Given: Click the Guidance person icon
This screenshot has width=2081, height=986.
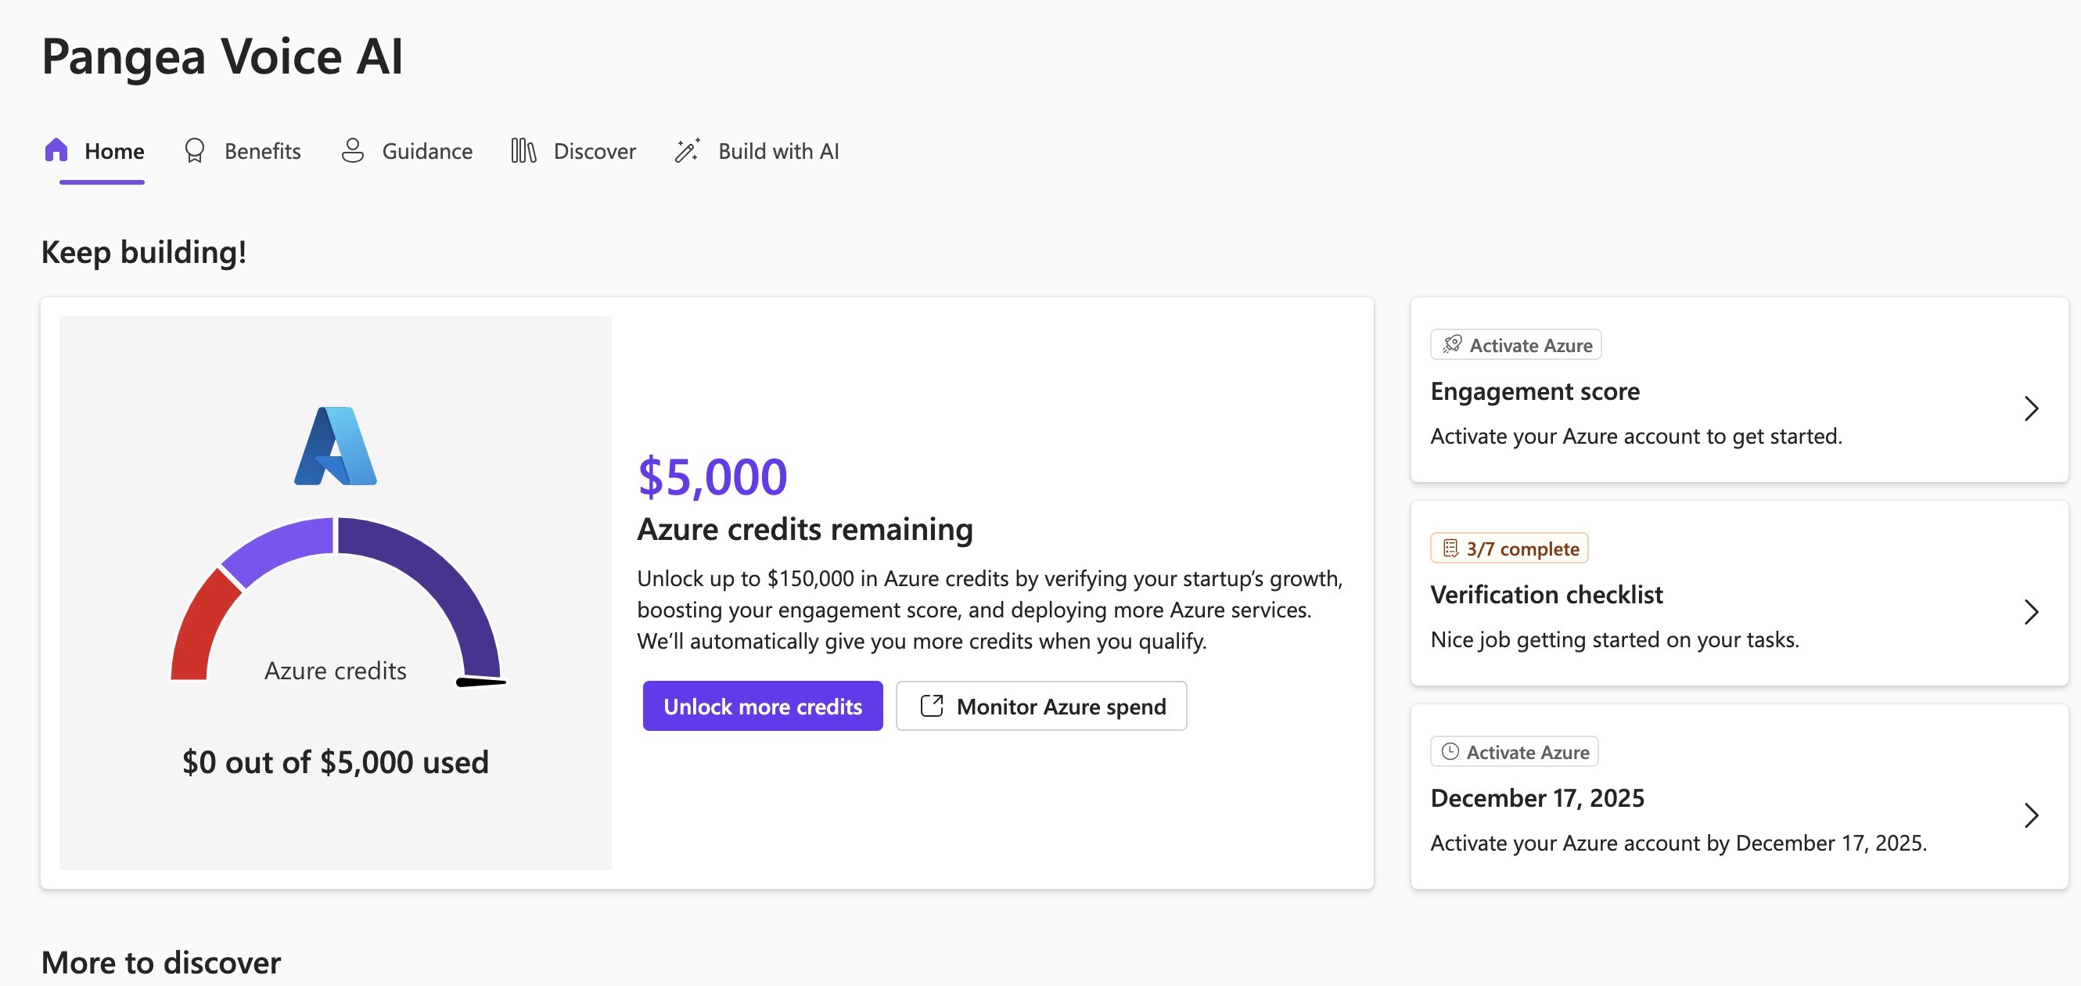Looking at the screenshot, I should coord(352,150).
